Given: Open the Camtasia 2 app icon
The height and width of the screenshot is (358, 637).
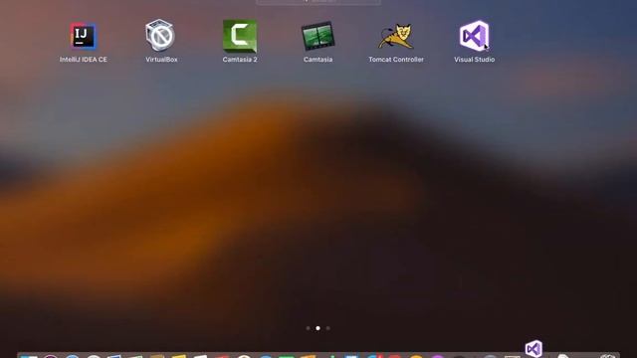Looking at the screenshot, I should tap(240, 36).
